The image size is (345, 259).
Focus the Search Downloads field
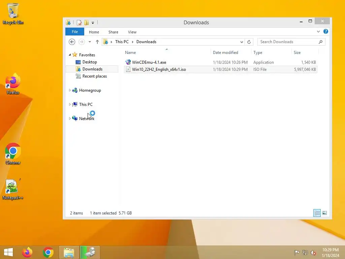[x=291, y=42]
